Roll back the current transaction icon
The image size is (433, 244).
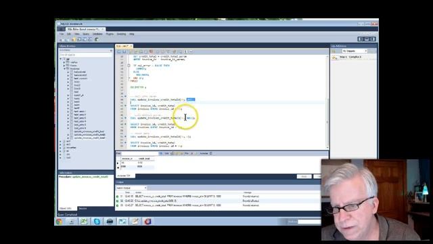point(162,52)
